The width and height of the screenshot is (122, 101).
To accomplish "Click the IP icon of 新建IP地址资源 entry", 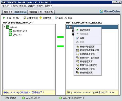I will point(77,47).
